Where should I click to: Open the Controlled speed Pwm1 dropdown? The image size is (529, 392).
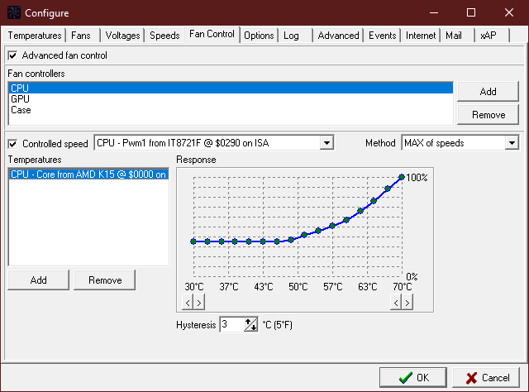click(x=326, y=143)
